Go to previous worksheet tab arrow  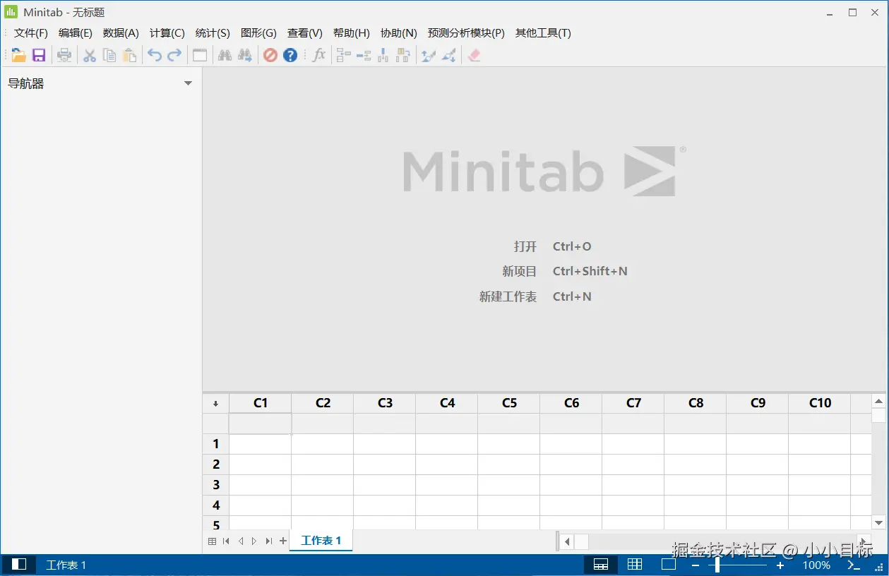coord(241,541)
